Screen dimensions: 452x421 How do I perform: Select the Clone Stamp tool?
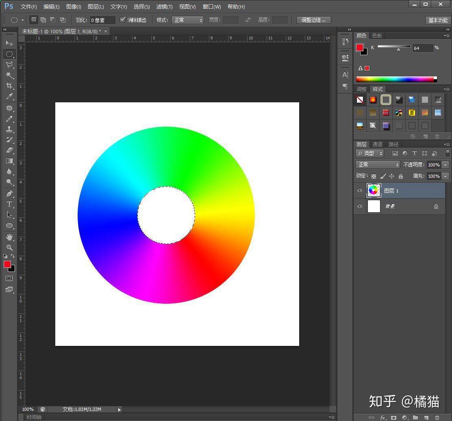(x=9, y=130)
